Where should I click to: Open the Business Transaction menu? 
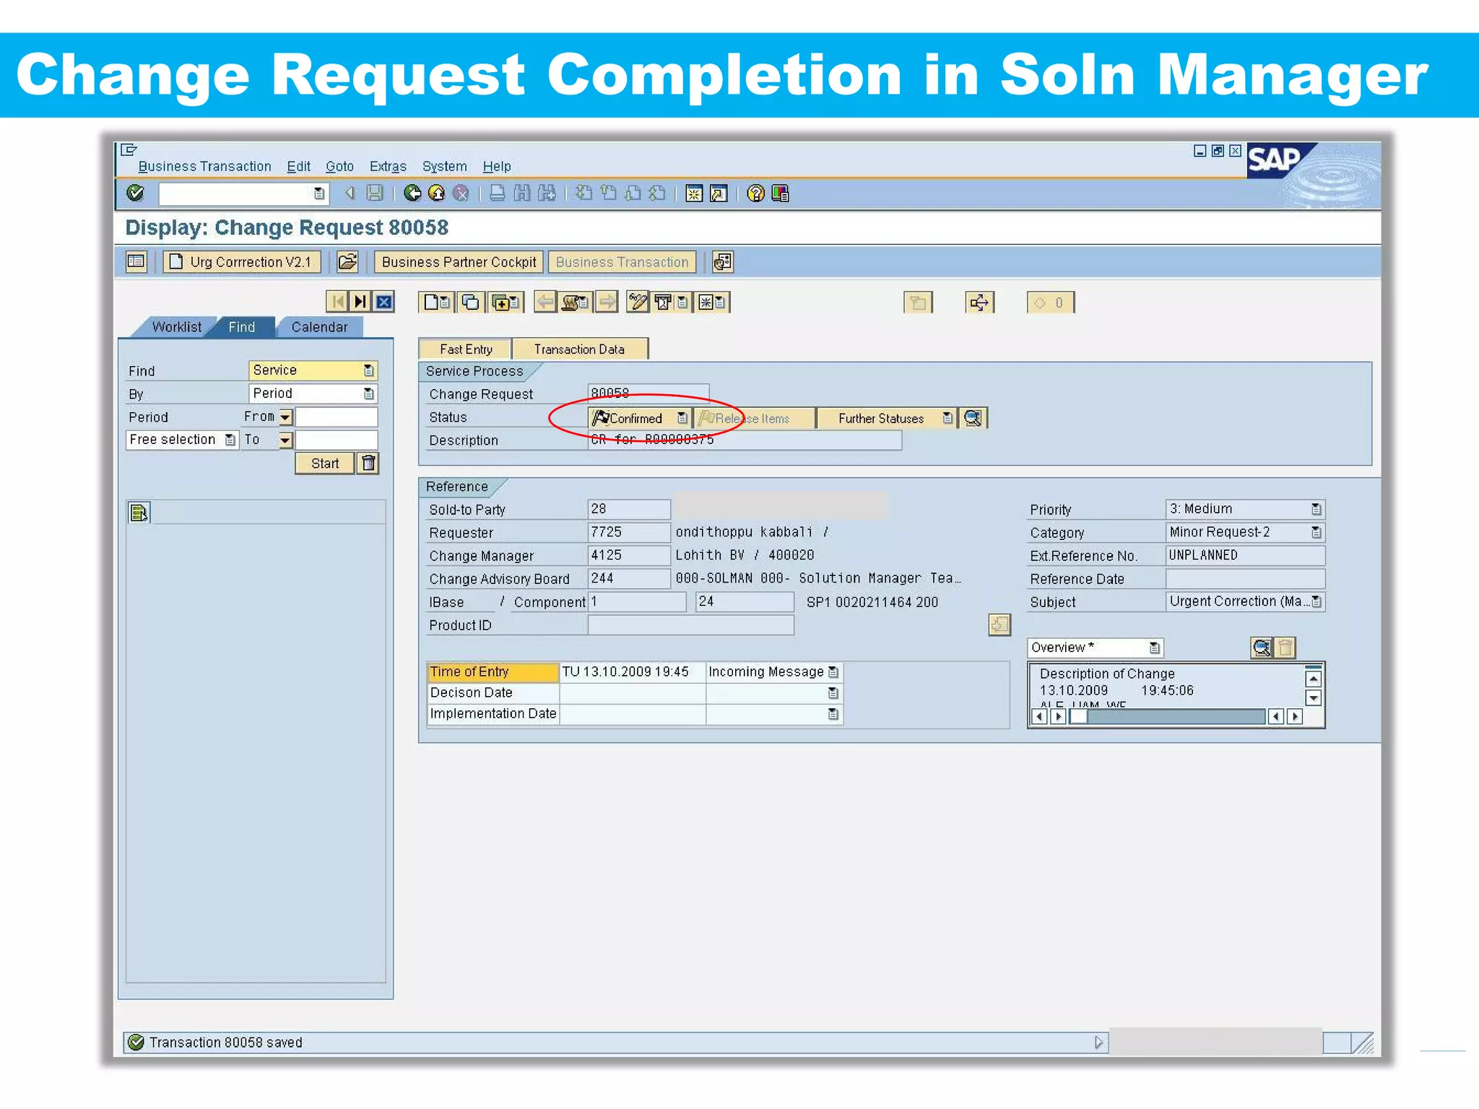pos(204,166)
